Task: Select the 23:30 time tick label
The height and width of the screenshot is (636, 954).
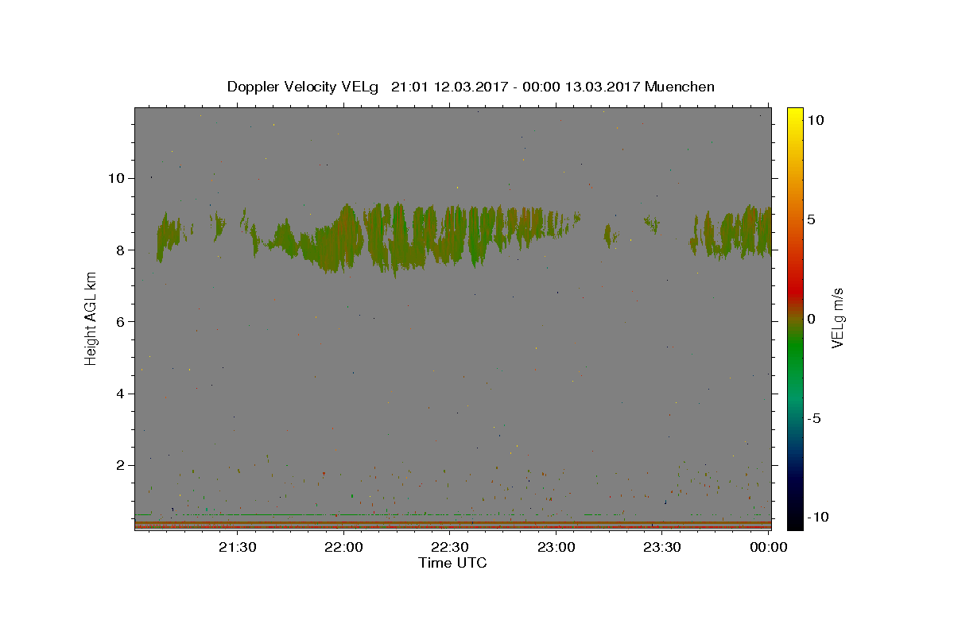Action: 662,547
